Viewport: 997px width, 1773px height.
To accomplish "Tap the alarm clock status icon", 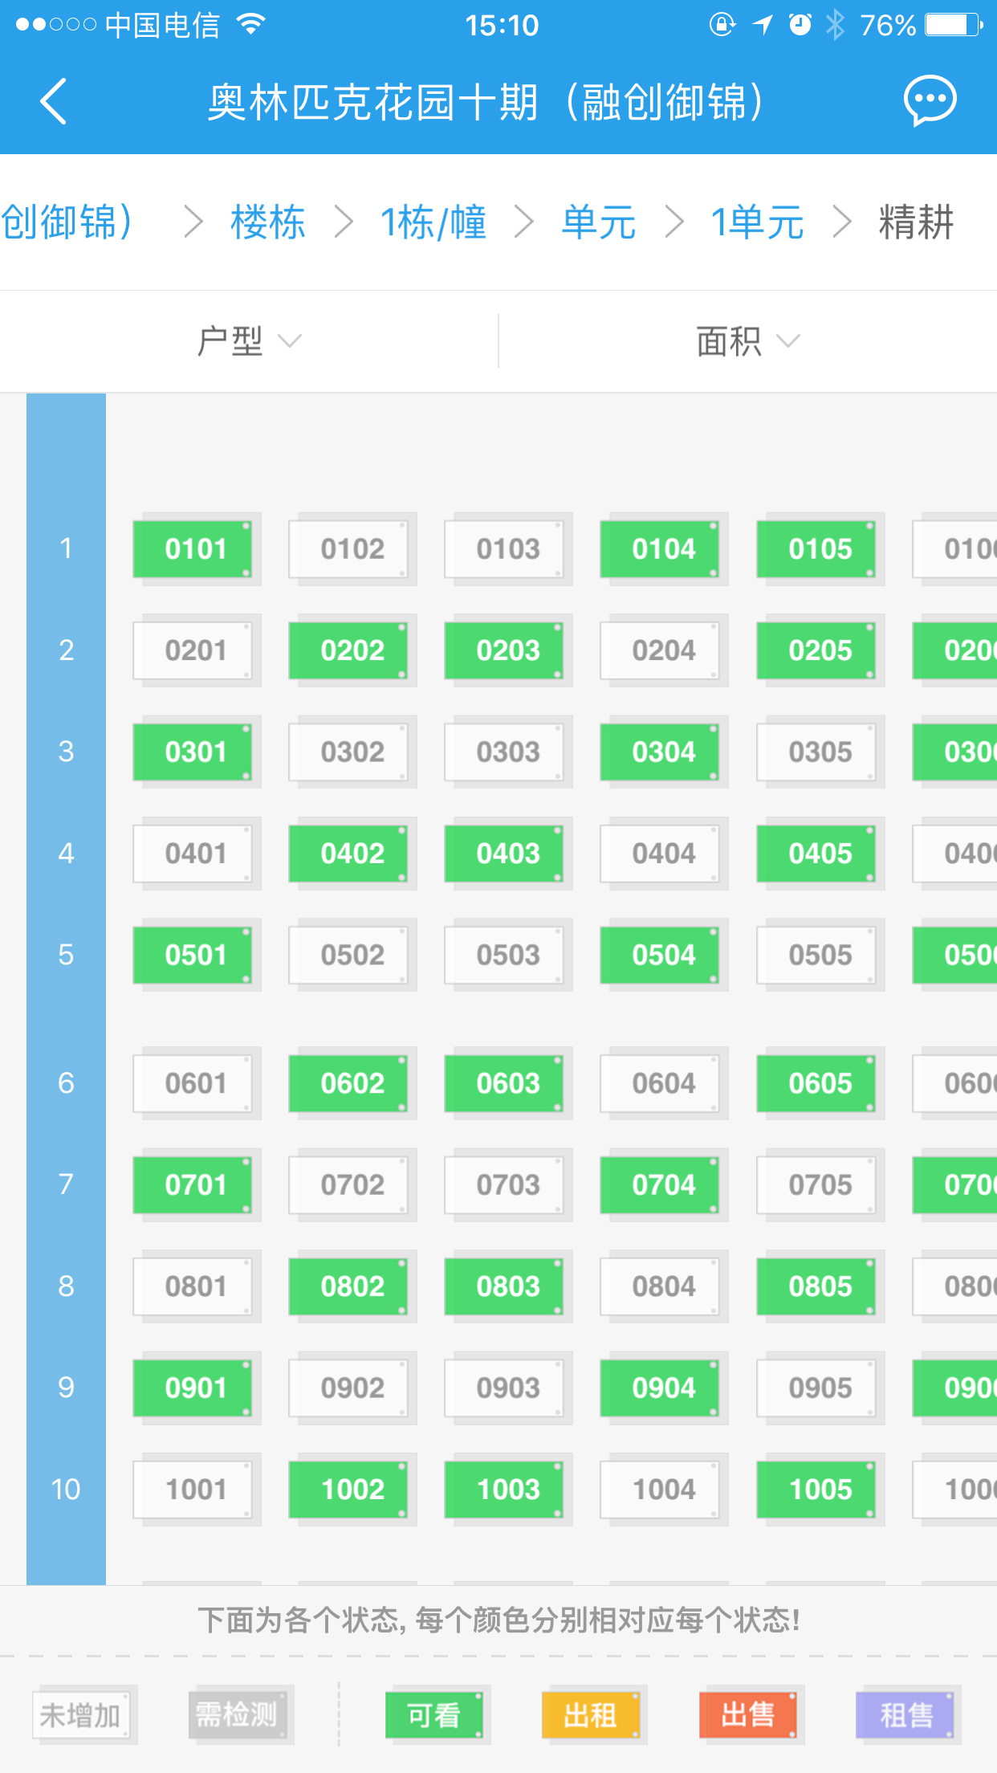I will [x=800, y=25].
